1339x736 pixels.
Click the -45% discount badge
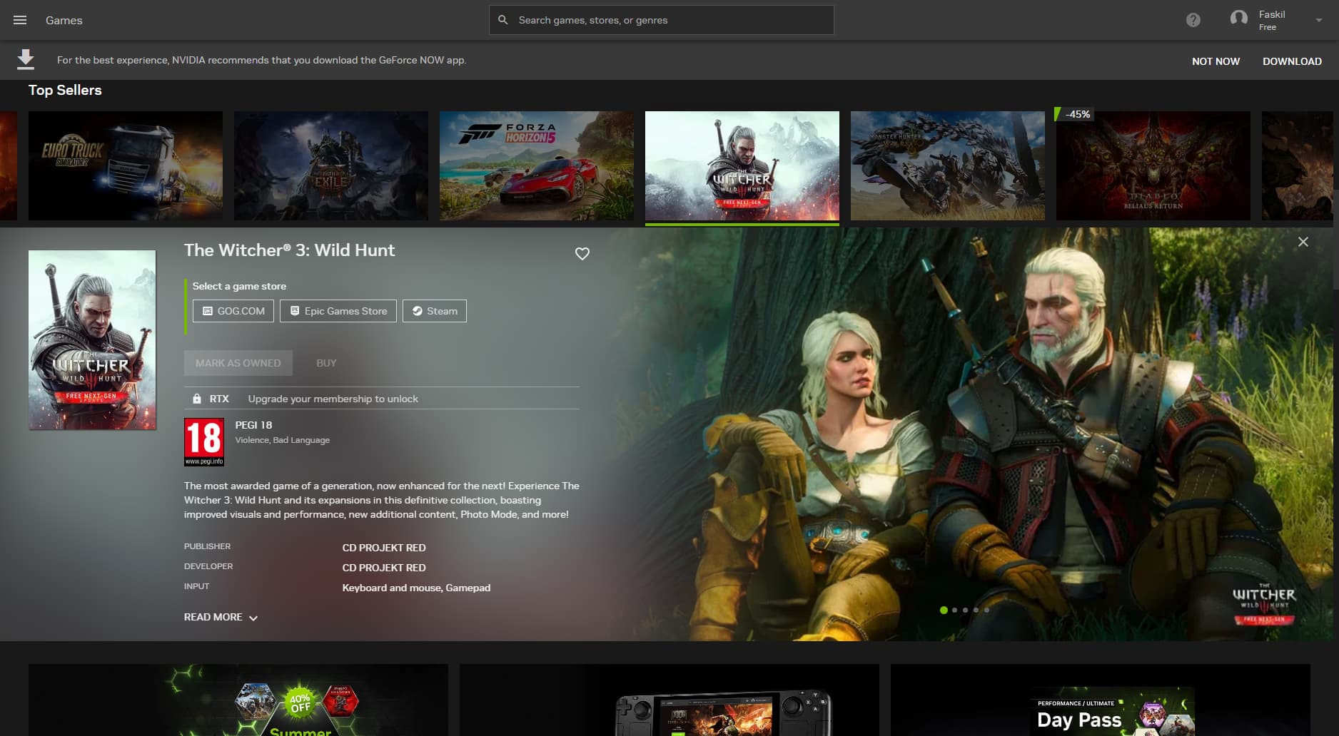tap(1074, 114)
